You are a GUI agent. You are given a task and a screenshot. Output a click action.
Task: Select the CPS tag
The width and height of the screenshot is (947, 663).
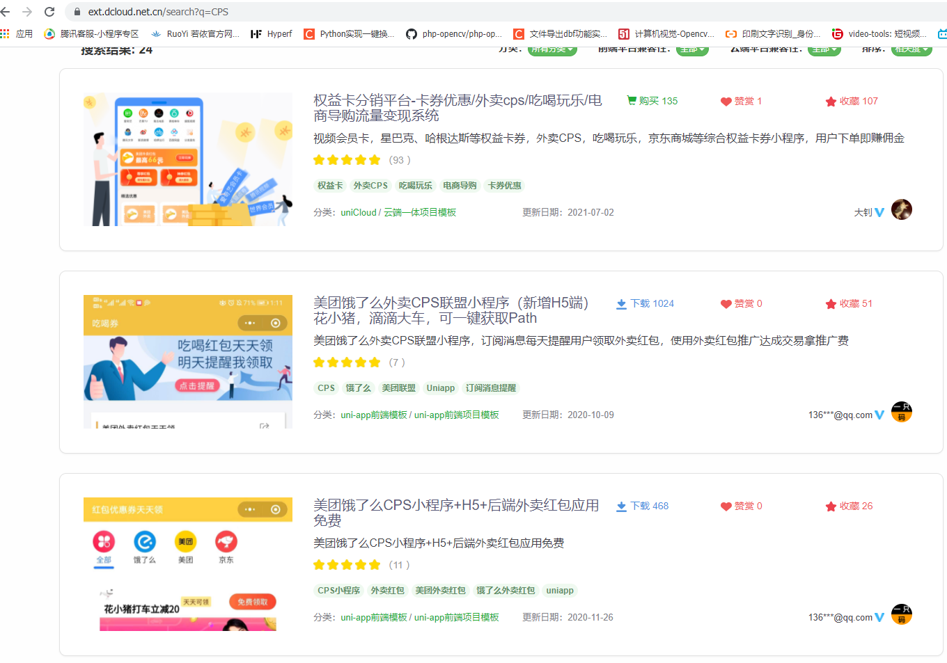tap(327, 388)
